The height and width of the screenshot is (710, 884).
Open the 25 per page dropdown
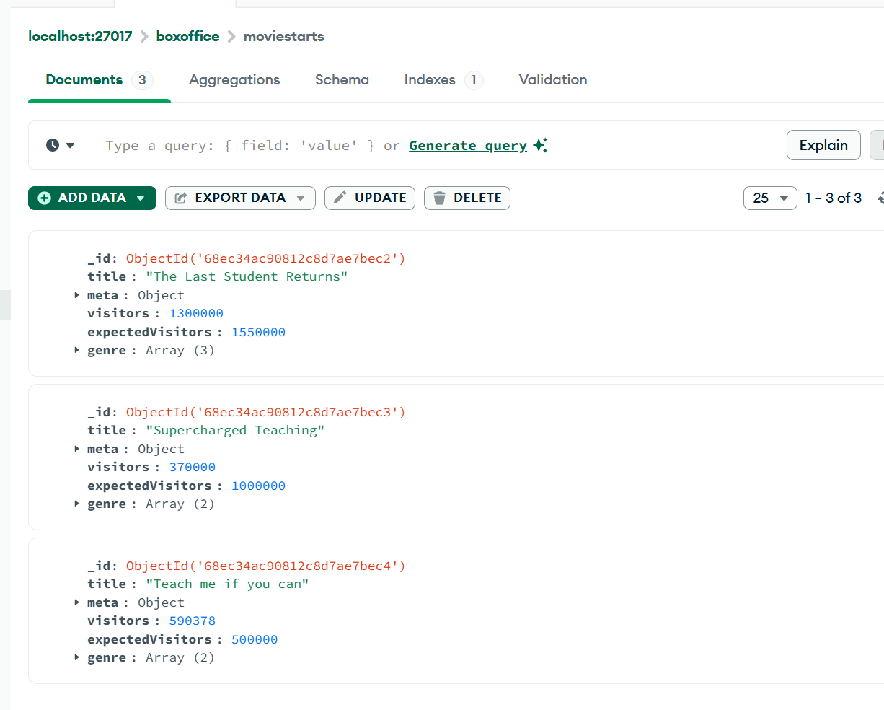[x=769, y=198]
